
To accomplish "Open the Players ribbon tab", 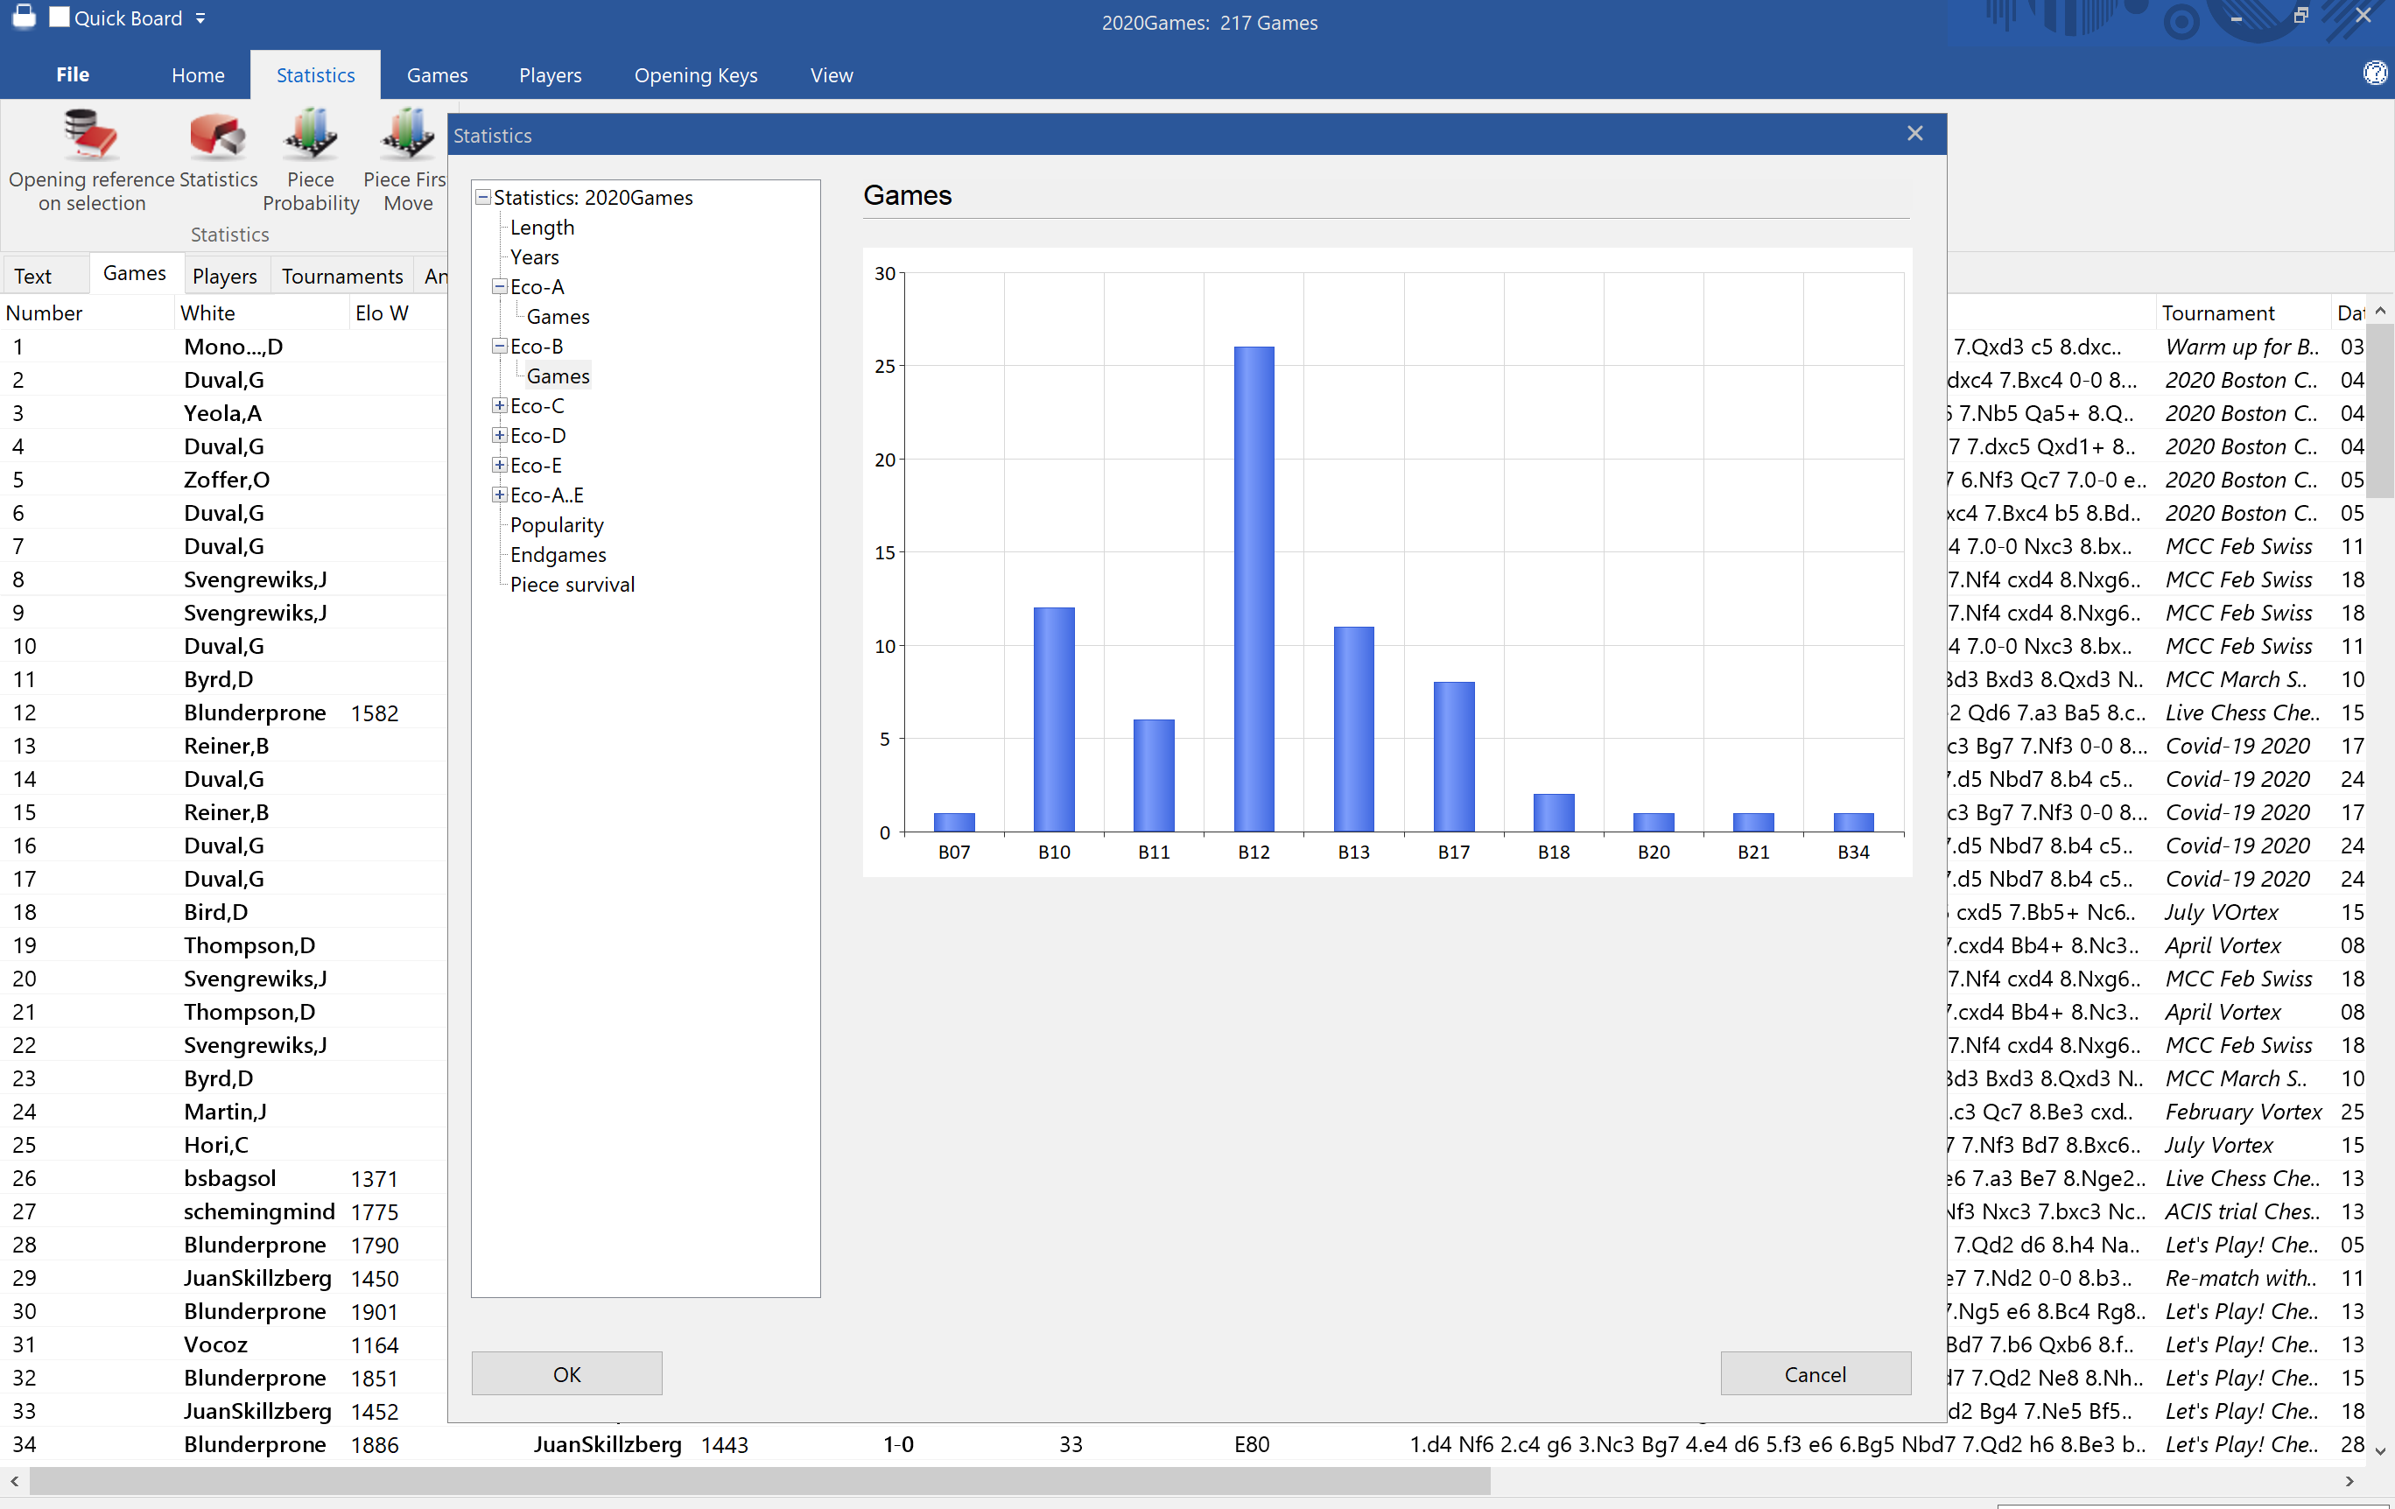I will 550,75.
